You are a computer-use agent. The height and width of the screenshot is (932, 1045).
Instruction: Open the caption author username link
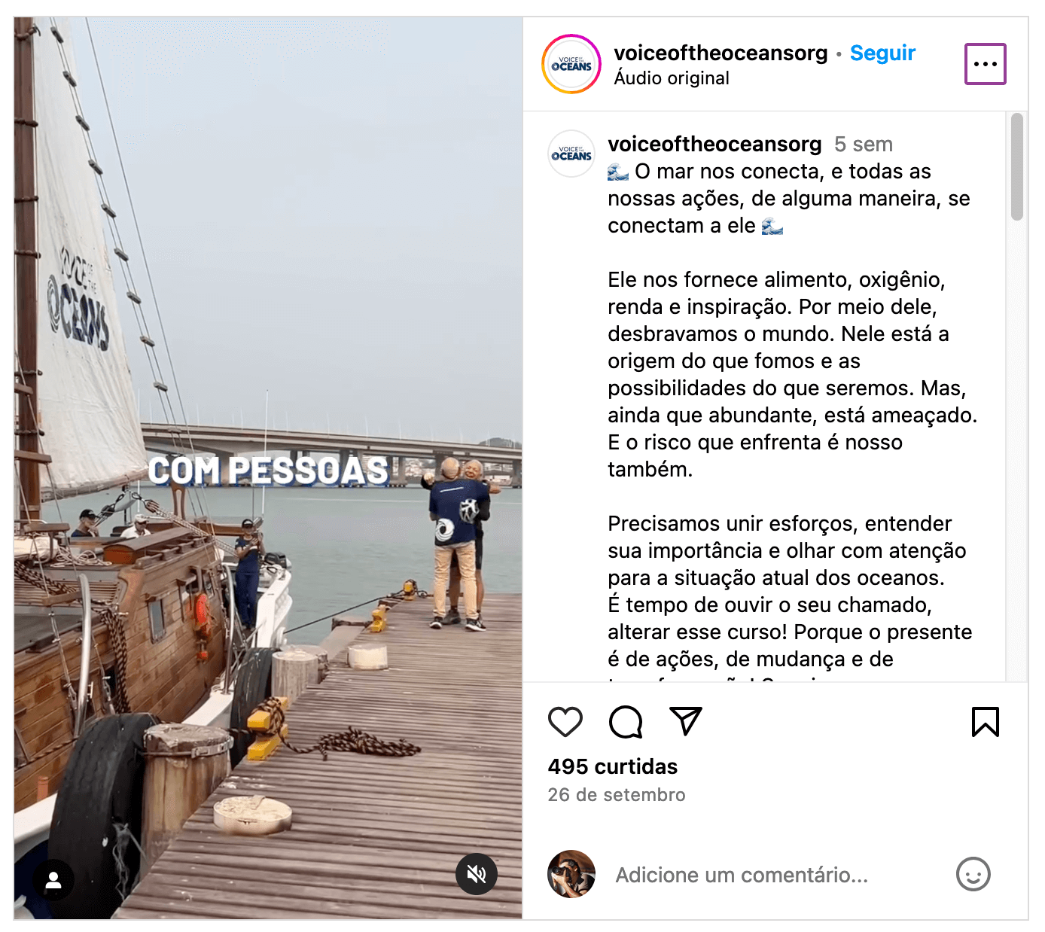(714, 144)
